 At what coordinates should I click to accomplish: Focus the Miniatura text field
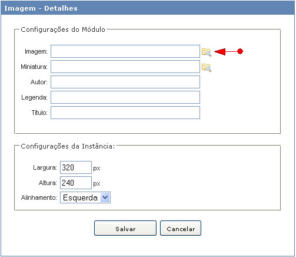click(x=125, y=67)
